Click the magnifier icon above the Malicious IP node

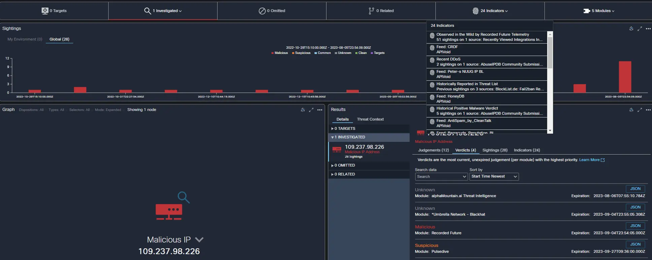184,197
